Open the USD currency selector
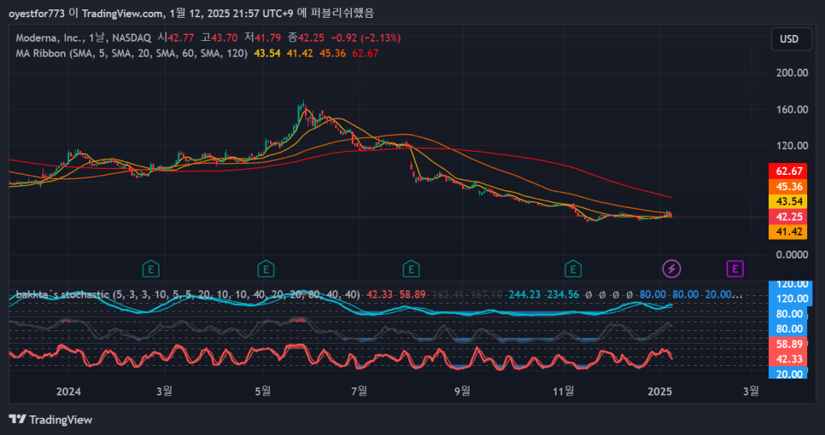Viewport: 825px width, 435px height. click(x=792, y=39)
